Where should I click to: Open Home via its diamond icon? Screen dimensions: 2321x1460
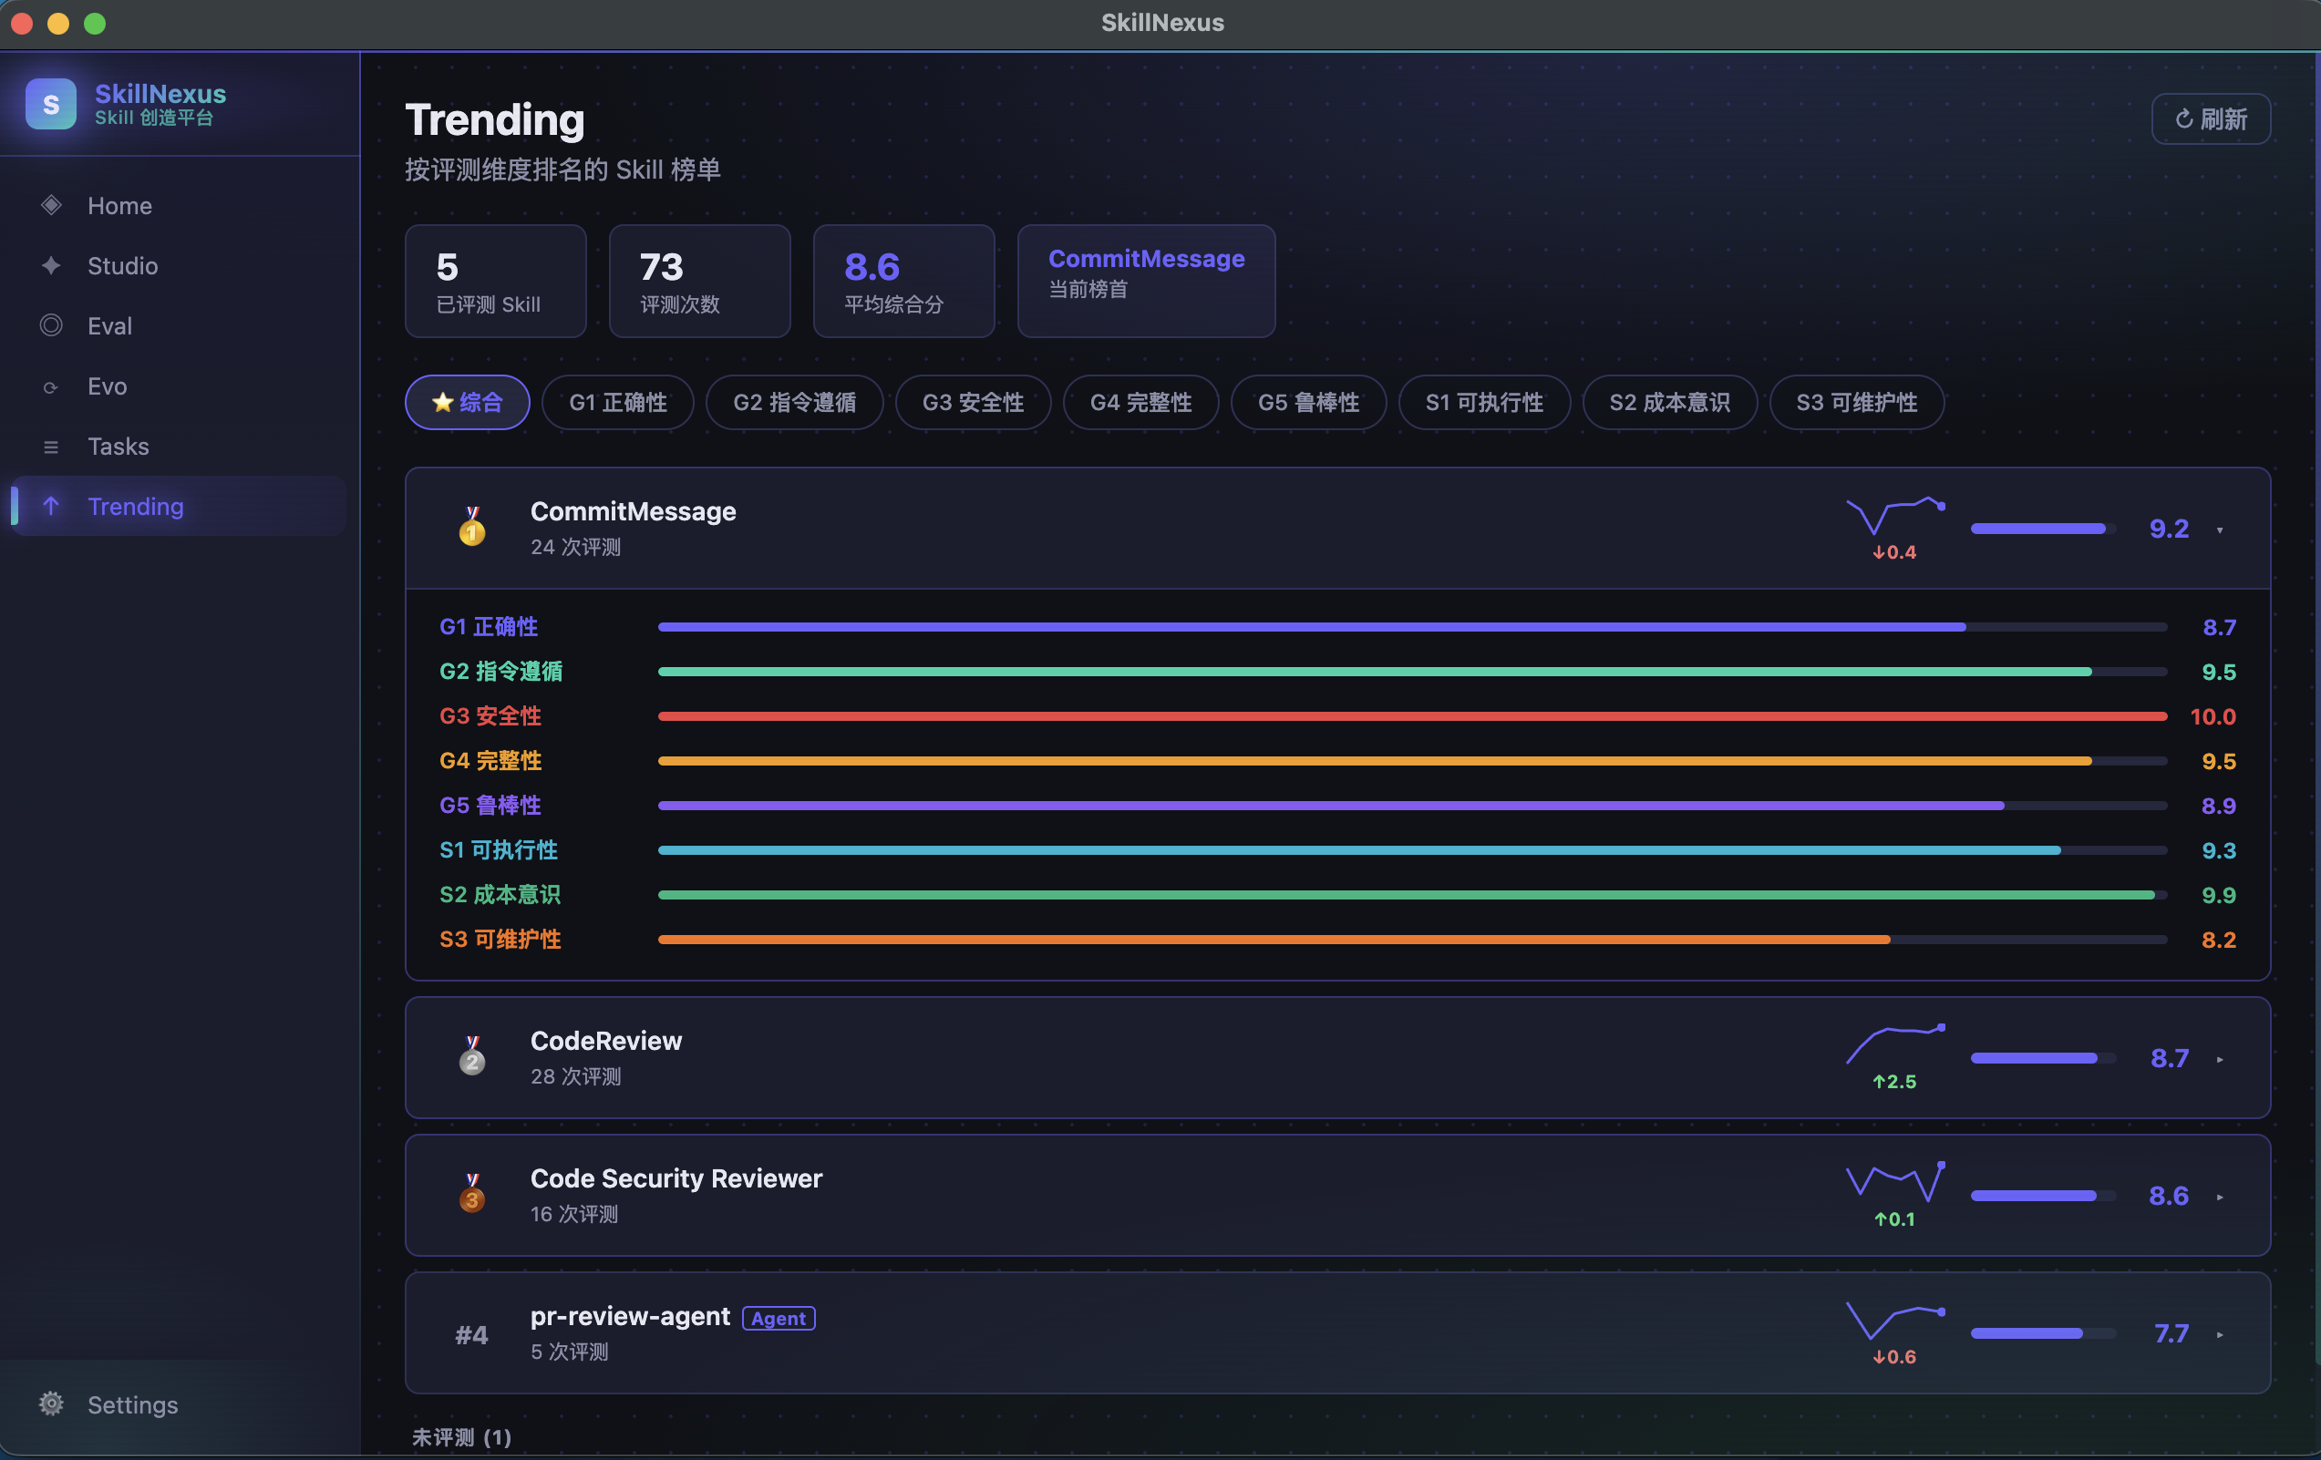51,205
